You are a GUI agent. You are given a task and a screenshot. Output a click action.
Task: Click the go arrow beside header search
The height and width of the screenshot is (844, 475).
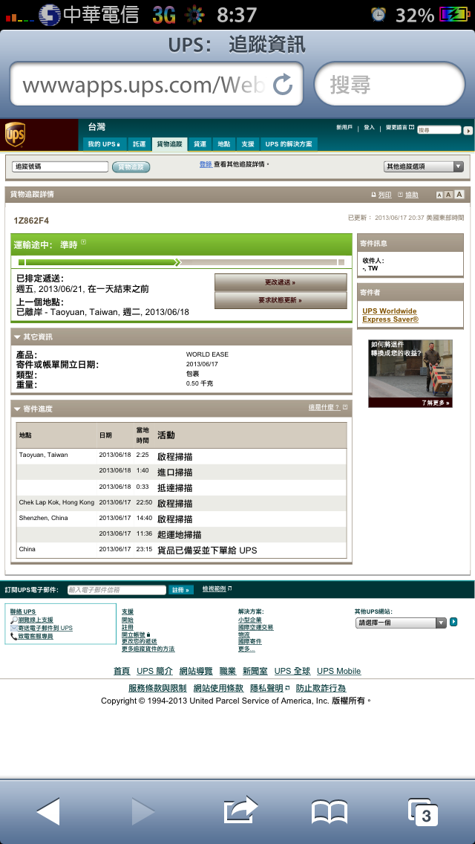(x=468, y=130)
